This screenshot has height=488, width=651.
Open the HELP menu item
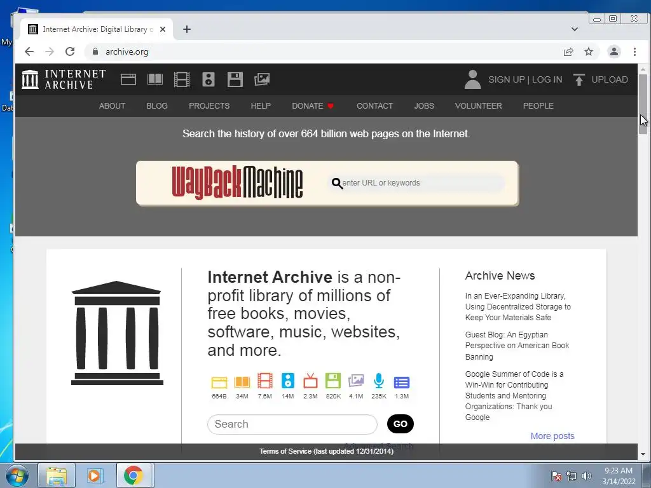click(261, 106)
